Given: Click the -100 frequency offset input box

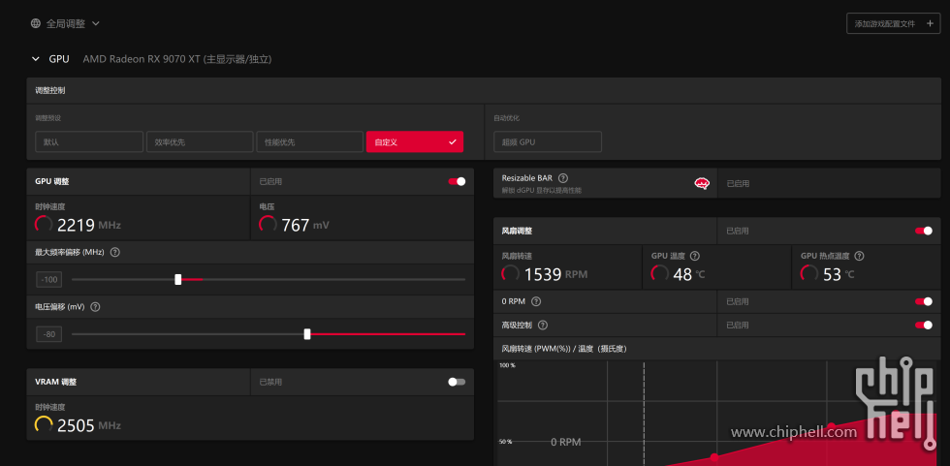Looking at the screenshot, I should 49,280.
